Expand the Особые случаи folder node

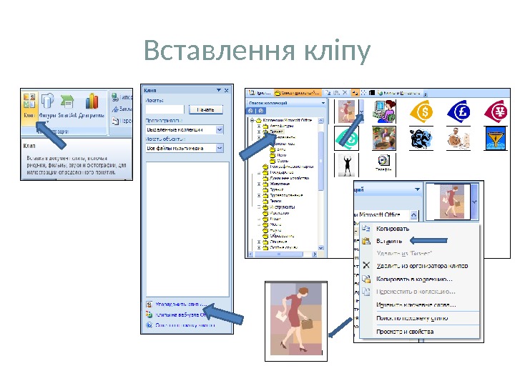click(259, 247)
